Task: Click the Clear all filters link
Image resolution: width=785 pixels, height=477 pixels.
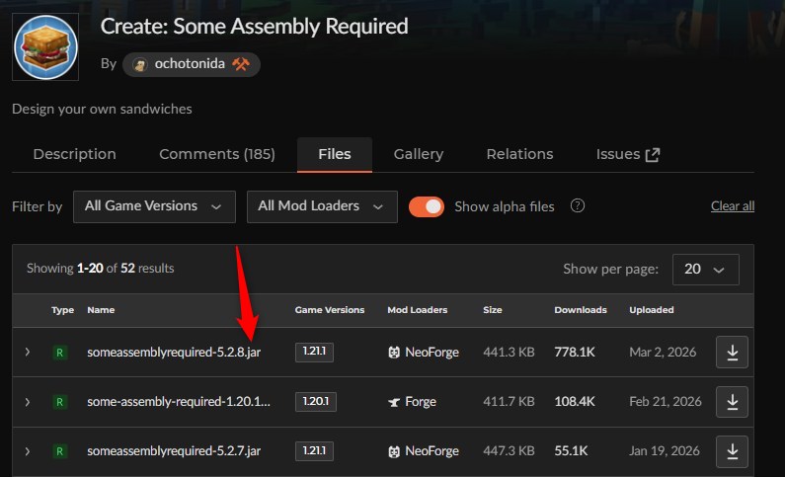Action: tap(733, 205)
